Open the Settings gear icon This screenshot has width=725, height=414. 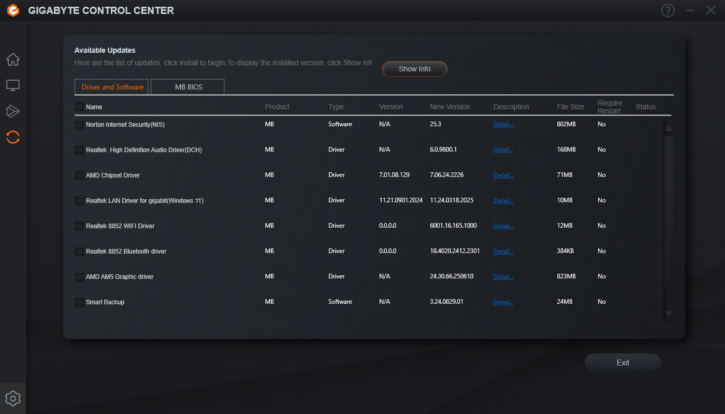(x=13, y=398)
